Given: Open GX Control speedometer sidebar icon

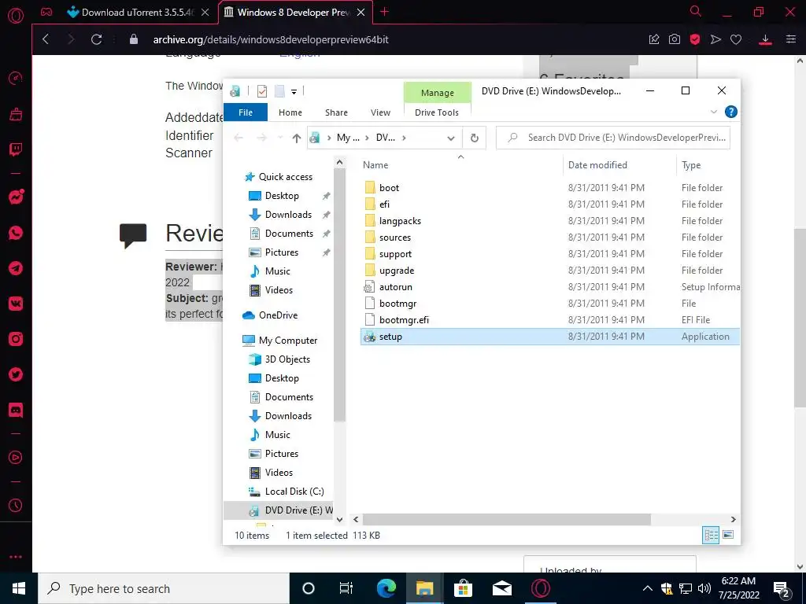Looking at the screenshot, I should (x=16, y=78).
